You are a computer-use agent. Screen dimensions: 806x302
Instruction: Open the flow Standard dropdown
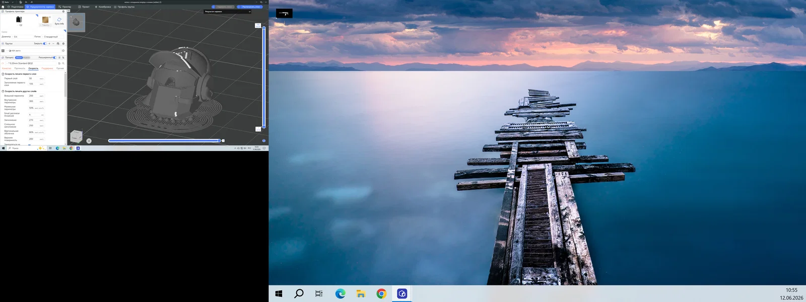pos(52,37)
